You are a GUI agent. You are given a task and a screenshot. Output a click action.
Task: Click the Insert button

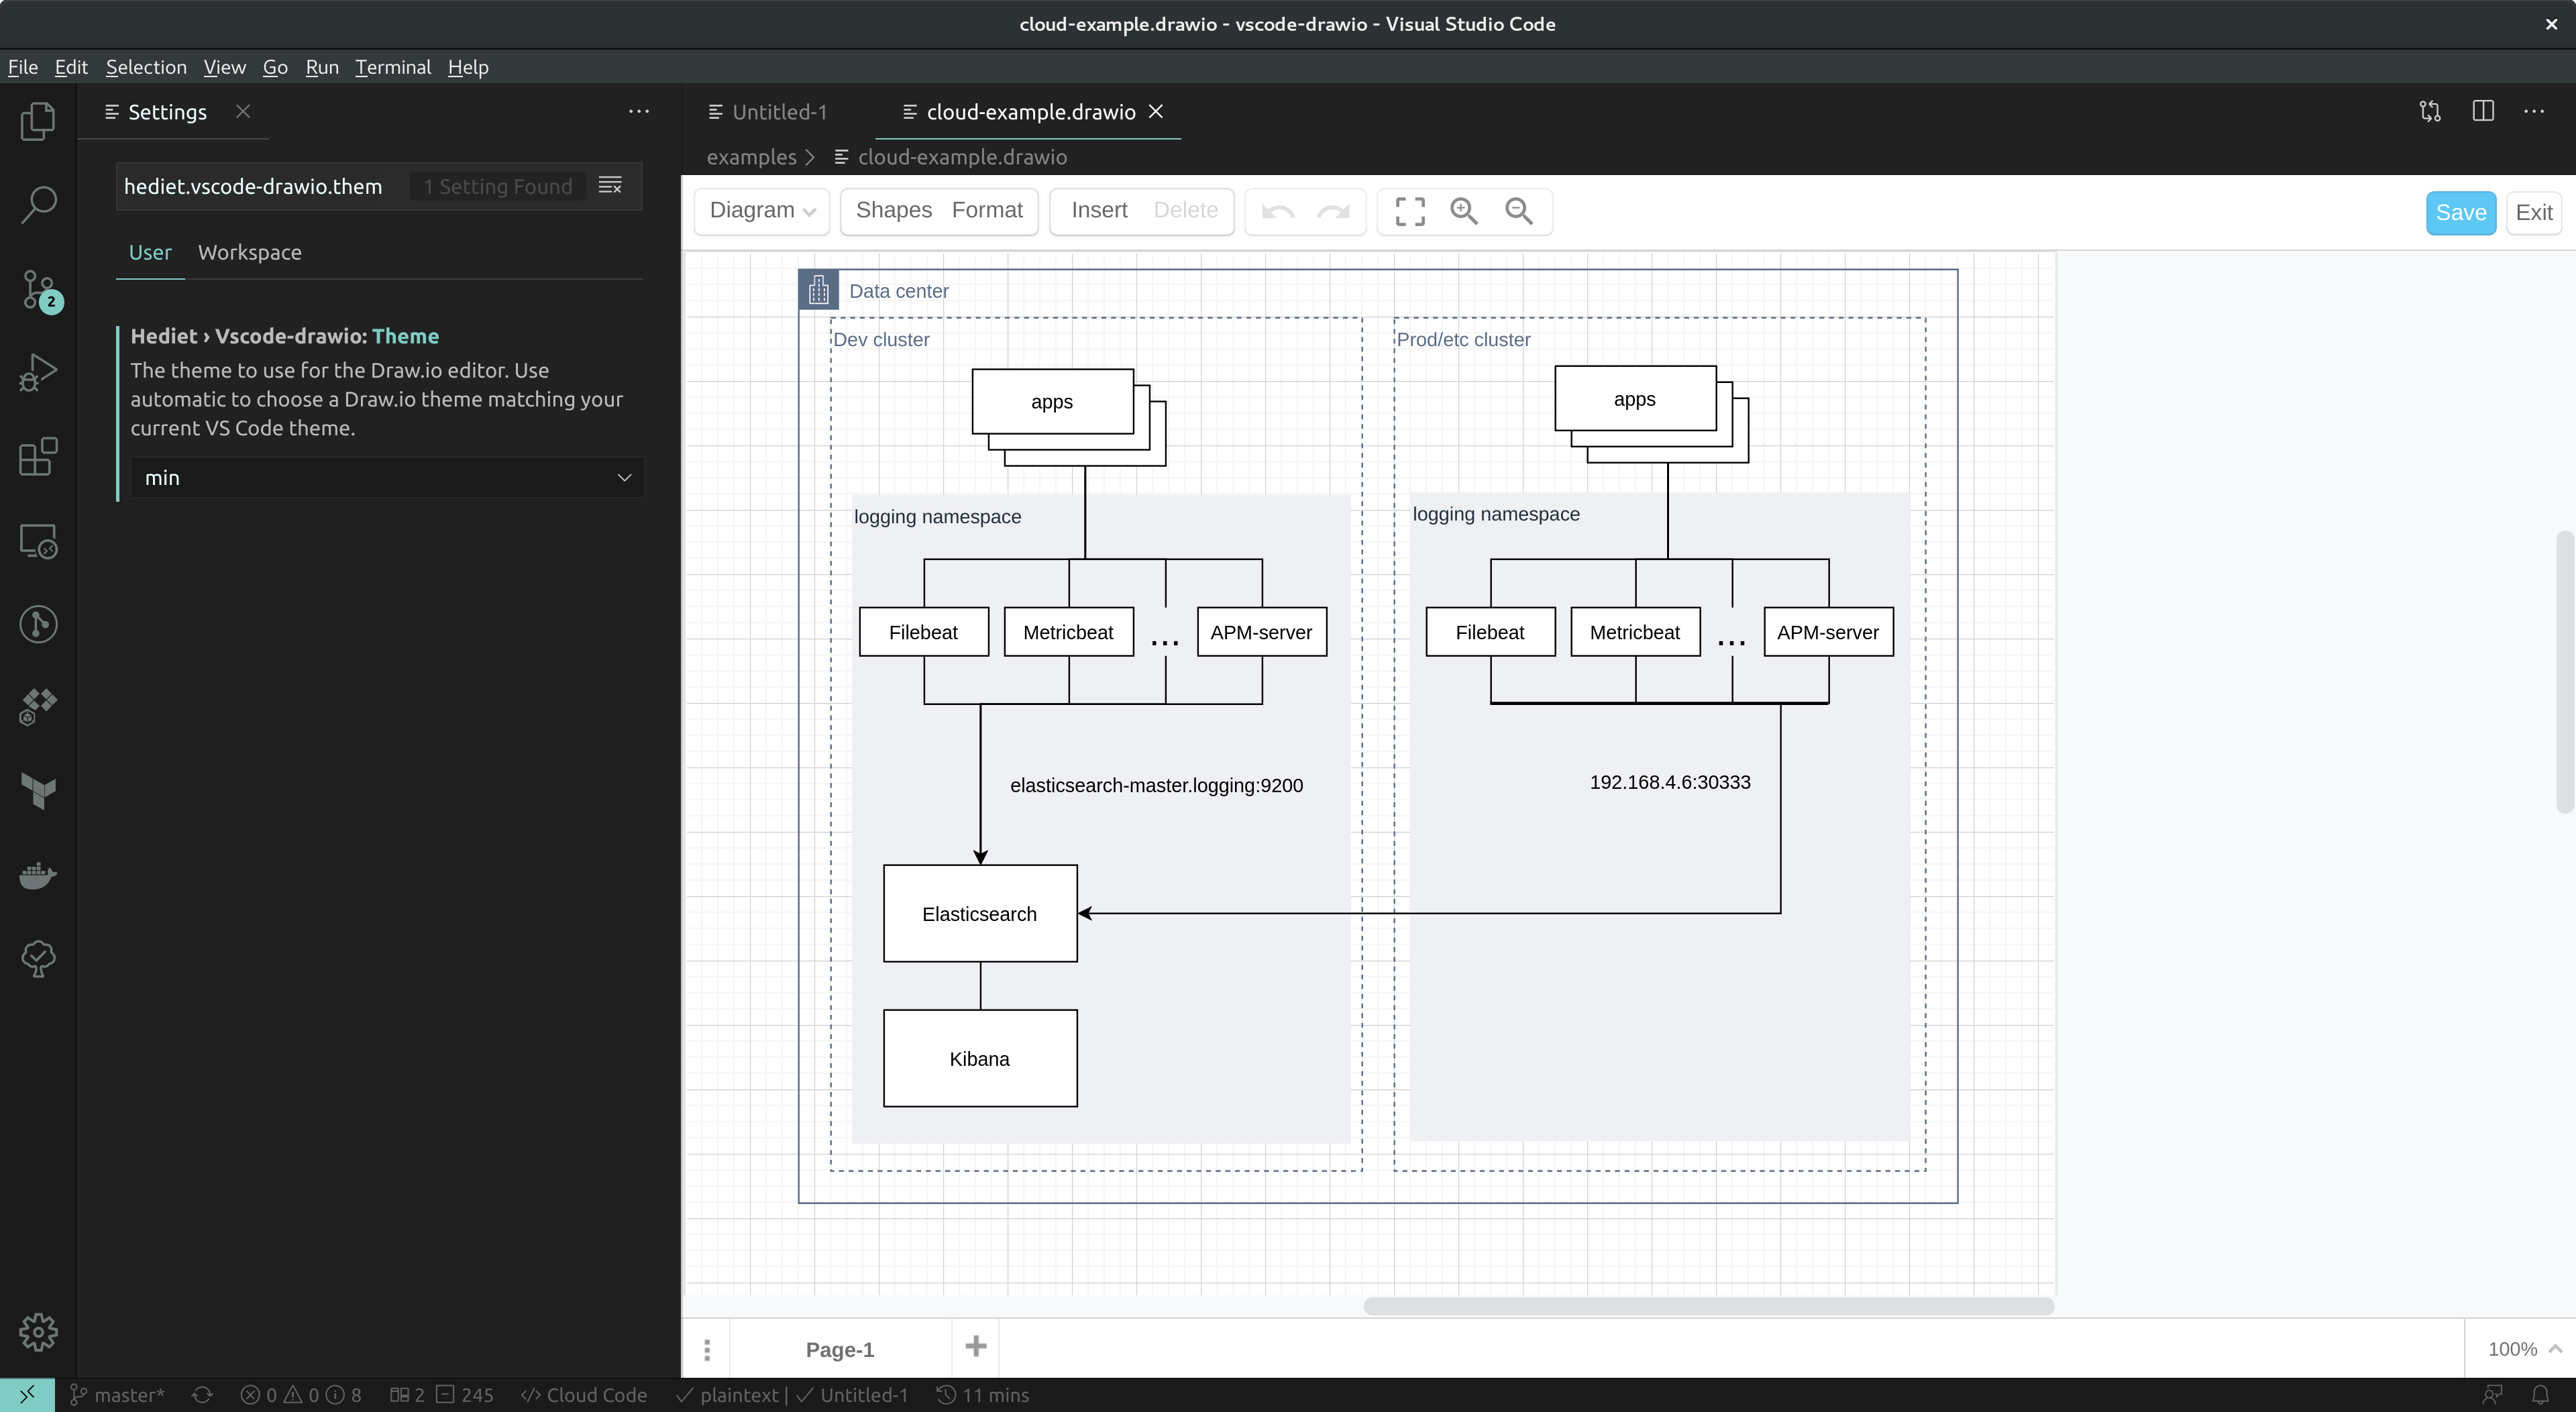[x=1099, y=210]
